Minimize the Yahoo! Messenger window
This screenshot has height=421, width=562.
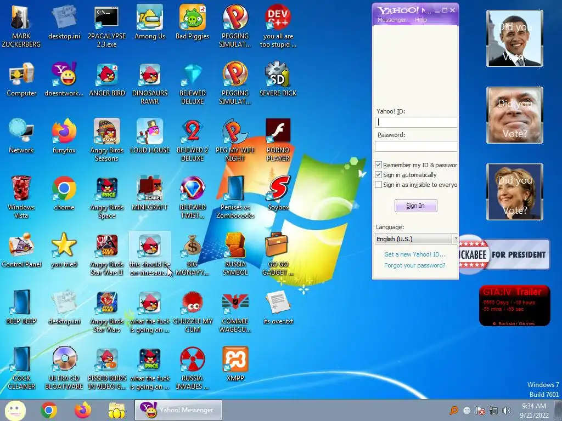[x=437, y=10]
